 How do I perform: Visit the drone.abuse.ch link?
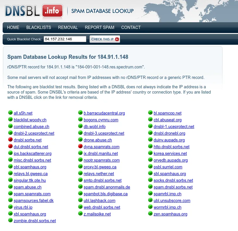[x=97, y=140]
